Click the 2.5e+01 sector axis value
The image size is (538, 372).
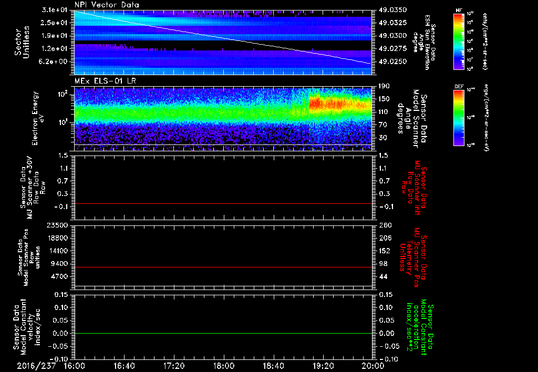[55, 23]
